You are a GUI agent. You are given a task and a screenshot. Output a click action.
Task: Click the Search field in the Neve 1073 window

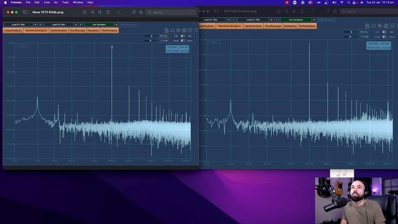172,12
